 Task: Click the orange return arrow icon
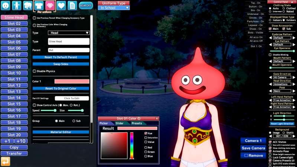point(6,161)
